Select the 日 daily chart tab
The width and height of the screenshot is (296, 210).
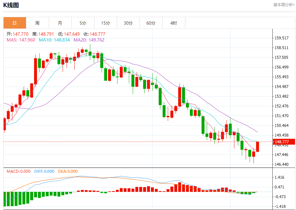[15, 23]
